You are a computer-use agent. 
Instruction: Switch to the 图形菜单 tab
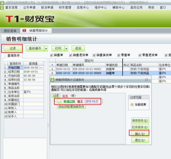point(10,31)
